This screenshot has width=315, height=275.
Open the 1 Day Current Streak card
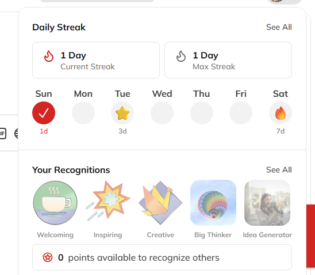96,60
